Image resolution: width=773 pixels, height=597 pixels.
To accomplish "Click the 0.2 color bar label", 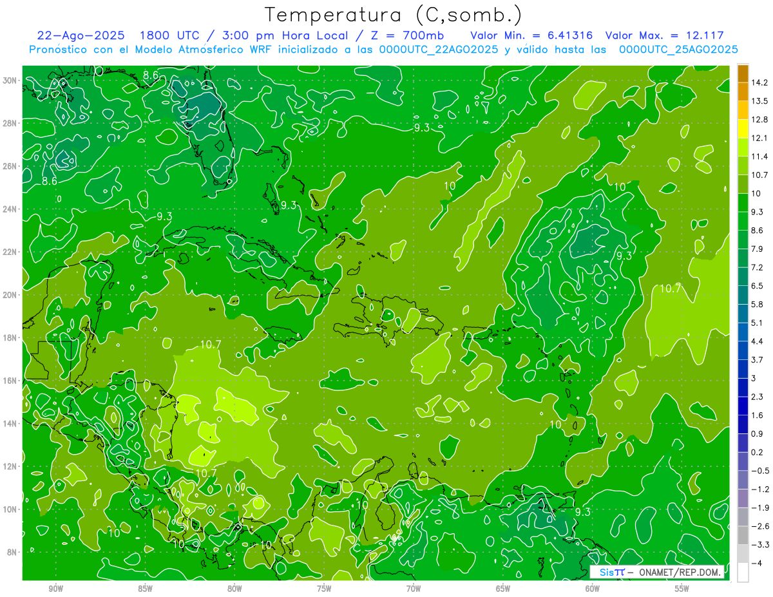I will click(x=758, y=453).
